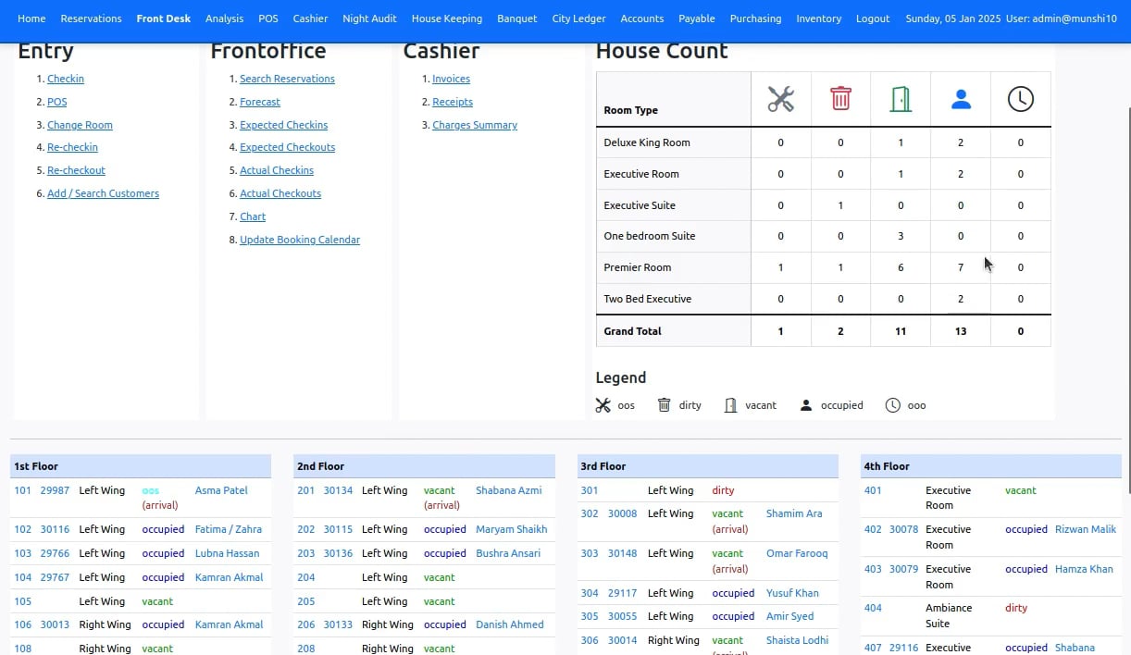Open the Checkin link under Entry
Image resolution: width=1131 pixels, height=655 pixels.
pyautogui.click(x=66, y=79)
